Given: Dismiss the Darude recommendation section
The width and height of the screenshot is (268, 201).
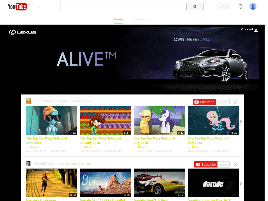Looking at the screenshot, I should point(236,164).
